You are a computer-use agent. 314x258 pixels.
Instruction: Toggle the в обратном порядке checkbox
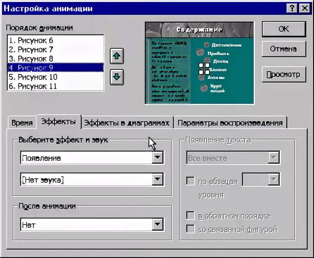(190, 215)
